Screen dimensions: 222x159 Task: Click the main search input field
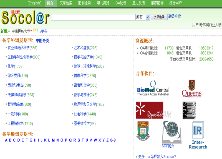[x=93, y=17]
